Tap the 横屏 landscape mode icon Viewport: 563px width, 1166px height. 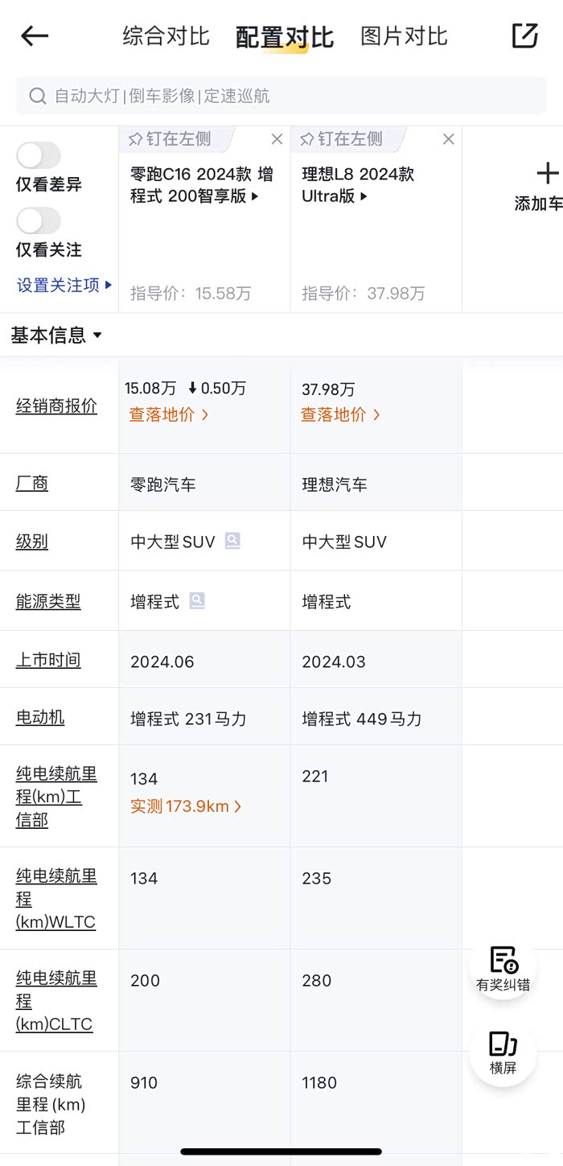pos(502,1048)
